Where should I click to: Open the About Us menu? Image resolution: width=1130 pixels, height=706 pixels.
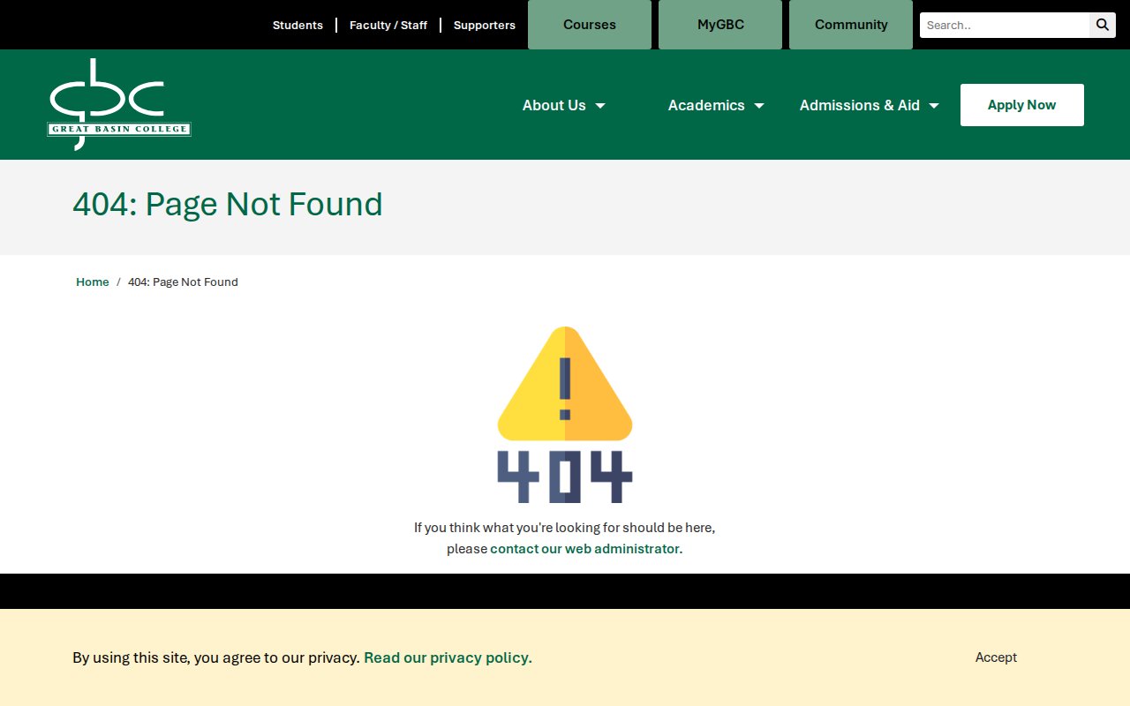(x=554, y=105)
